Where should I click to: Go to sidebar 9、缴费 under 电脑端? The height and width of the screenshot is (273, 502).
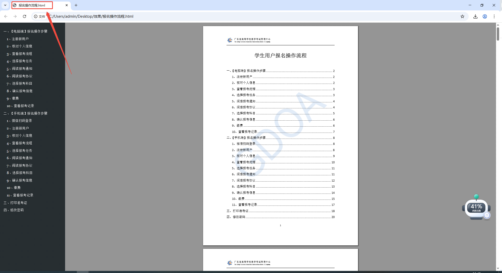[x=13, y=98]
